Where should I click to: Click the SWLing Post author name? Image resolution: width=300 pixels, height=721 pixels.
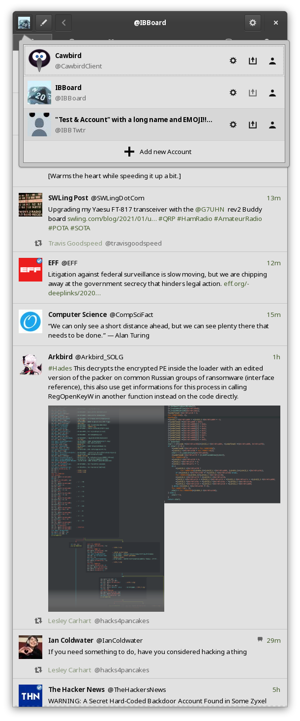point(68,198)
